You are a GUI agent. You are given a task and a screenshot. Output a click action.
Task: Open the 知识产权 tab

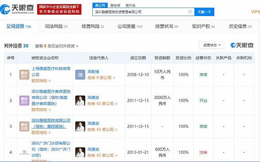coord(204,26)
